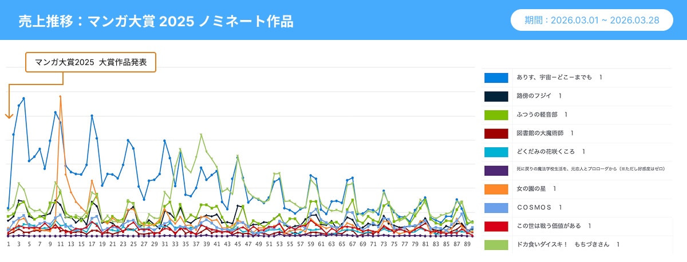This screenshot has height=262, width=687.
Task: Click the 売上推移 chart title
Action: (156, 21)
